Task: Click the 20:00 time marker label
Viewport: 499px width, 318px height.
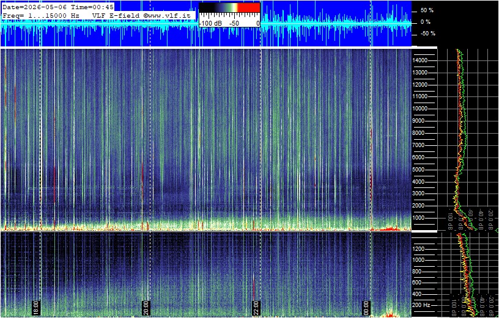Action: pos(146,308)
